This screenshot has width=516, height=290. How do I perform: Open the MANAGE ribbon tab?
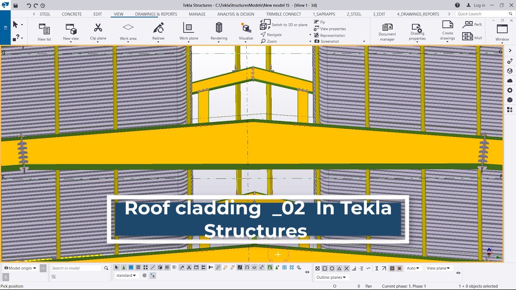(197, 14)
